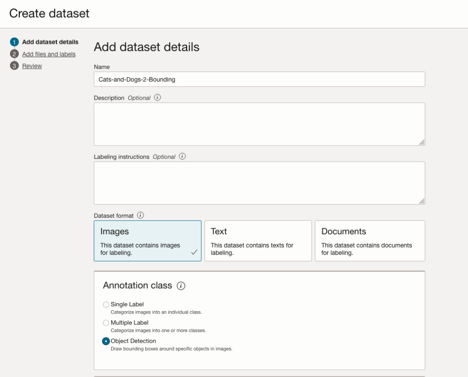Click the Annotation class info icon
Viewport: 468px width, 377px height.
coord(181,286)
